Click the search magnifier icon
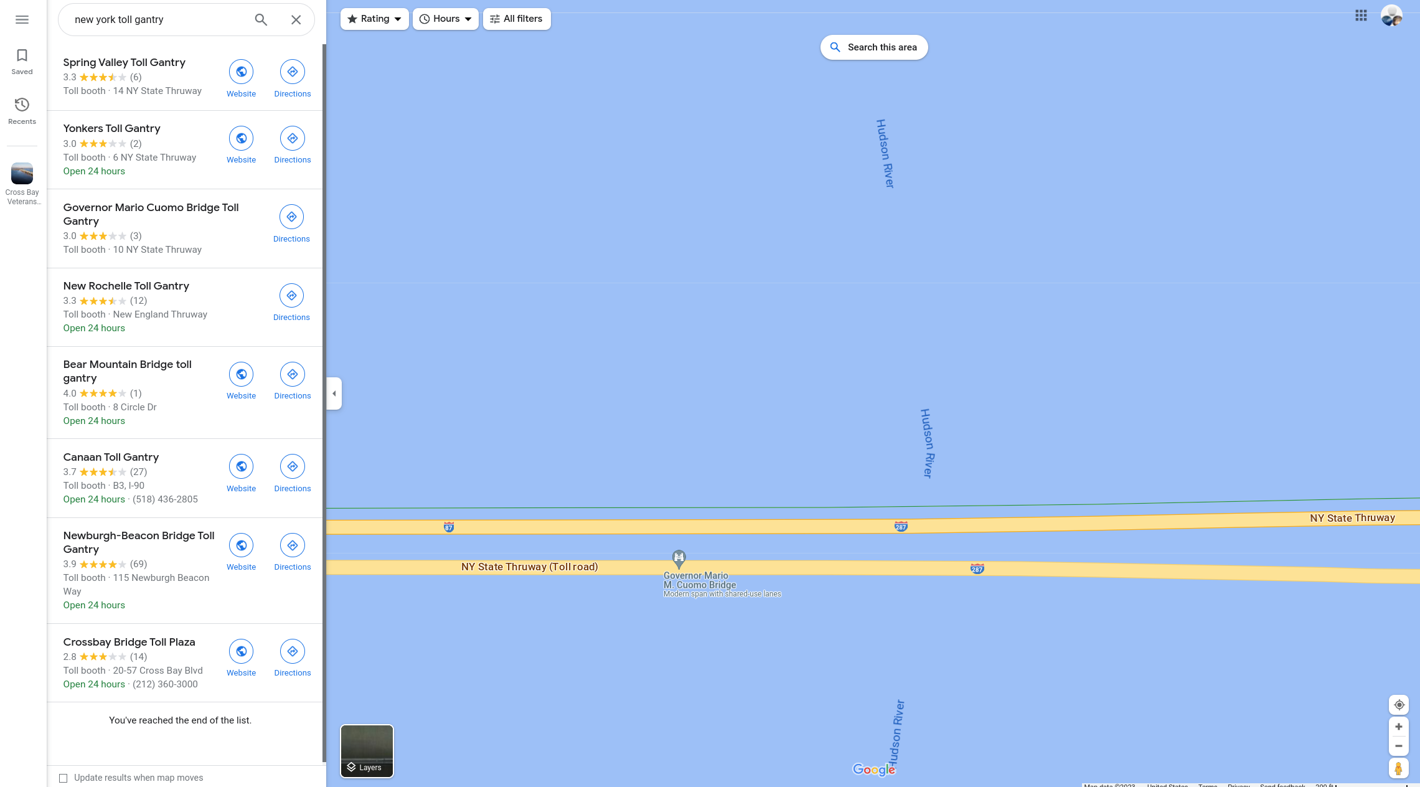 coord(261,19)
